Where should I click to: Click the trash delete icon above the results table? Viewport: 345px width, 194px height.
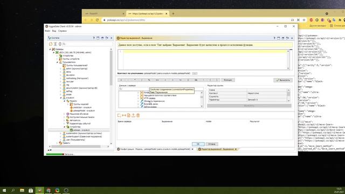pyautogui.click(x=138, y=115)
